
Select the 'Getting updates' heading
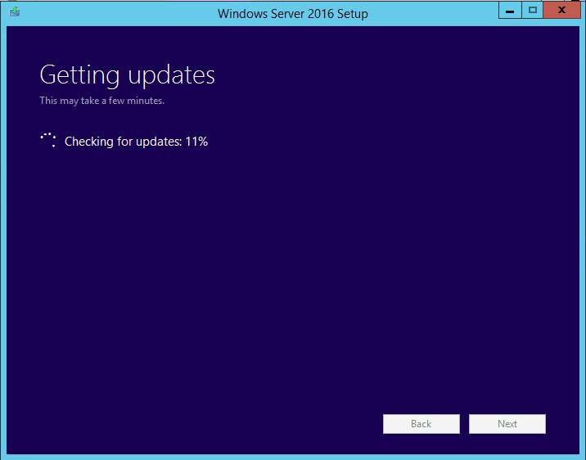point(127,75)
